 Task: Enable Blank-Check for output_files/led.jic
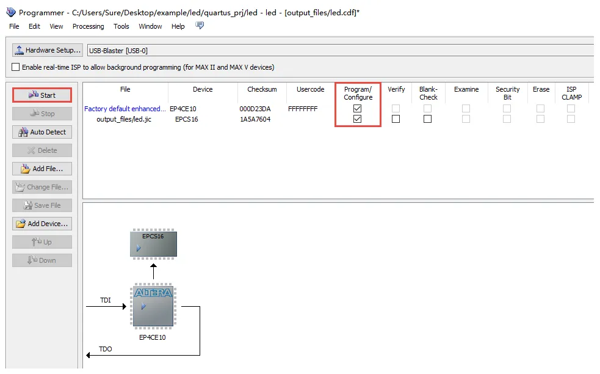[x=427, y=119]
